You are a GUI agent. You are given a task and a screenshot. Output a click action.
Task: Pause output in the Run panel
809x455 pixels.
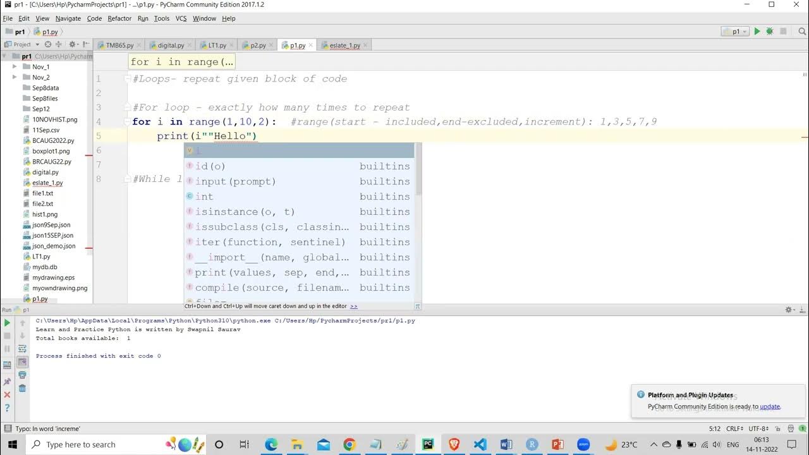point(8,348)
